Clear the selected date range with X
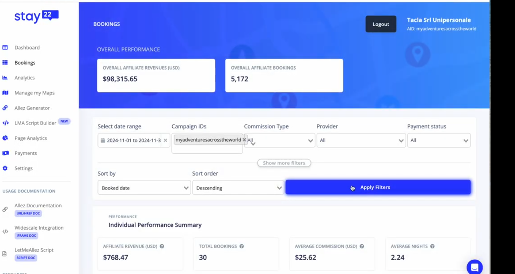Viewport: 515px width, 274px height. [166, 140]
